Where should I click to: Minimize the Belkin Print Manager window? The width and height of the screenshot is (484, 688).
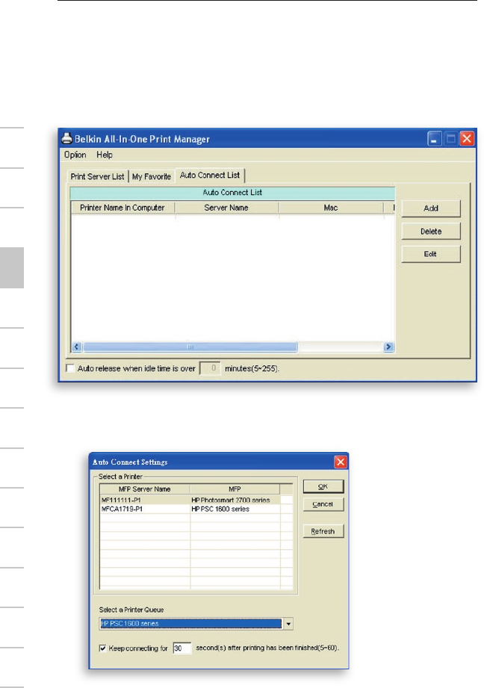coord(435,139)
